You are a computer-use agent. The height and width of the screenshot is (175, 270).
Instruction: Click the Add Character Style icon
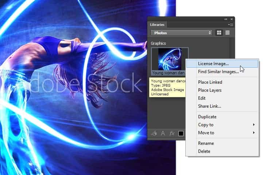163,134
